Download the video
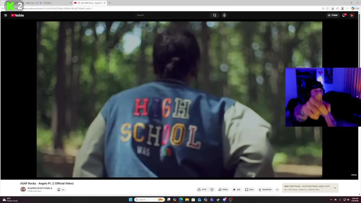This screenshot has width=361, height=203. [265, 189]
